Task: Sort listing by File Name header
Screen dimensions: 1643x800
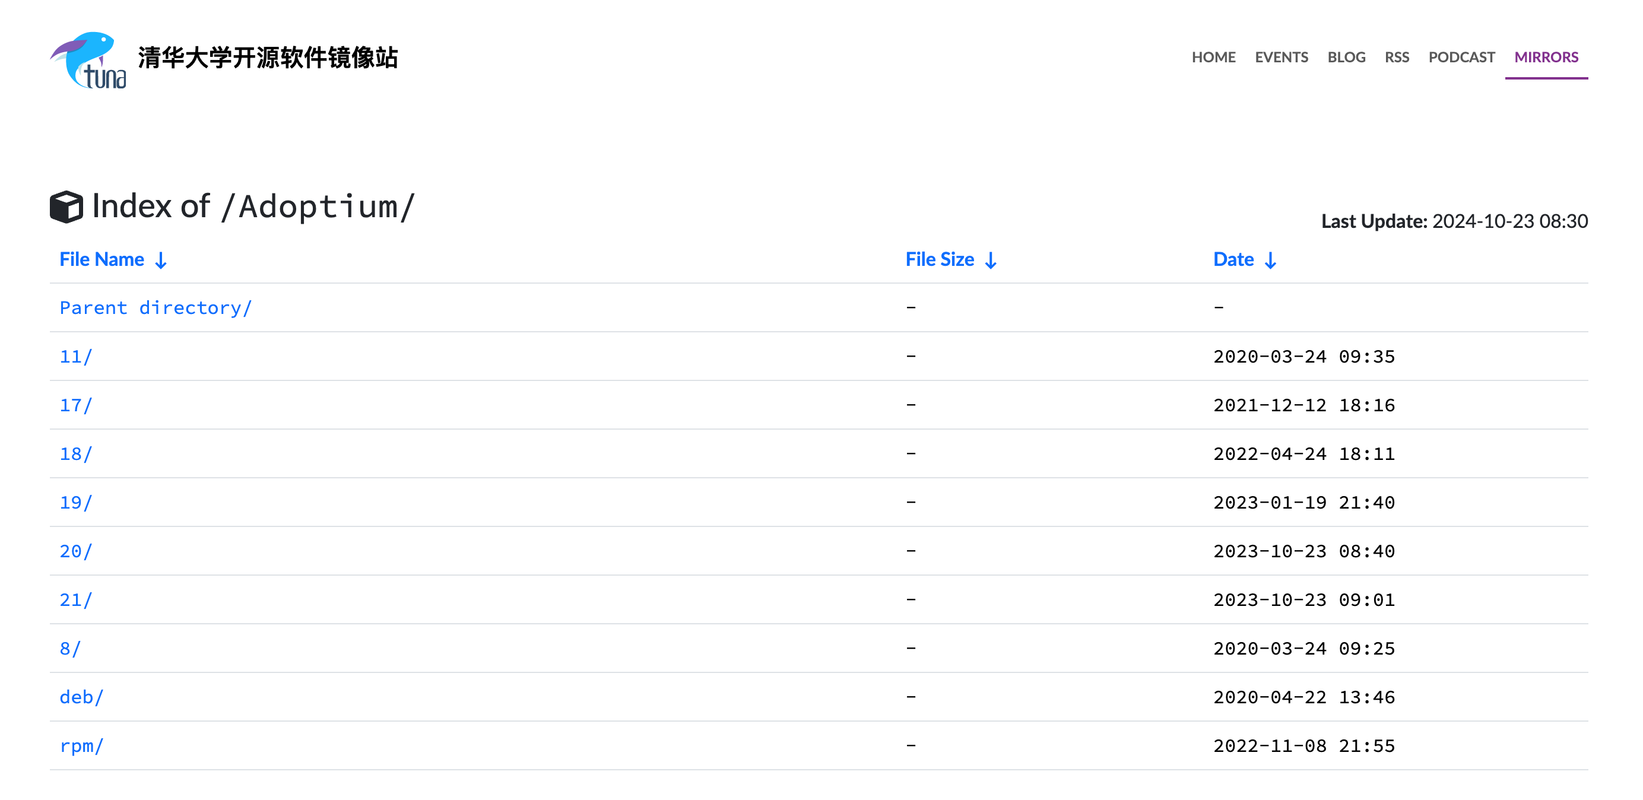Action: pos(102,259)
